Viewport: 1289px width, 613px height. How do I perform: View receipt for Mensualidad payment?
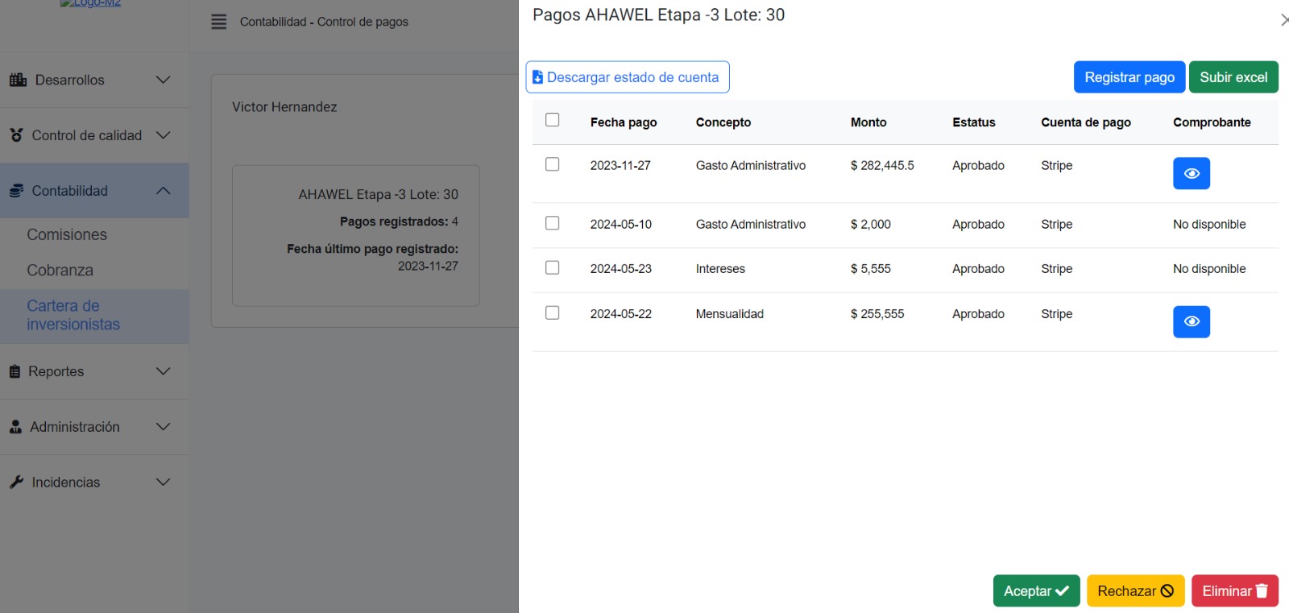coord(1191,321)
